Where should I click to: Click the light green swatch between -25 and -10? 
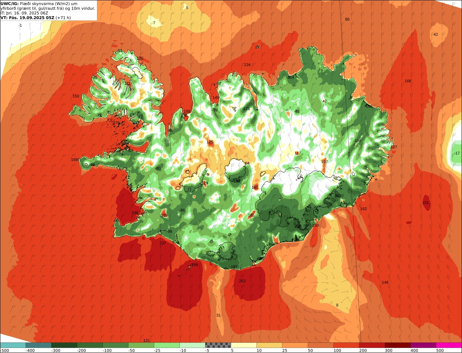tap(167, 345)
